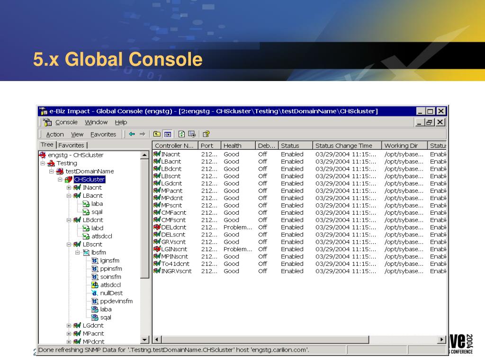Image resolution: width=485 pixels, height=364 pixels.
Task: Click the labd icon under LBdcnt
Action: click(86, 228)
